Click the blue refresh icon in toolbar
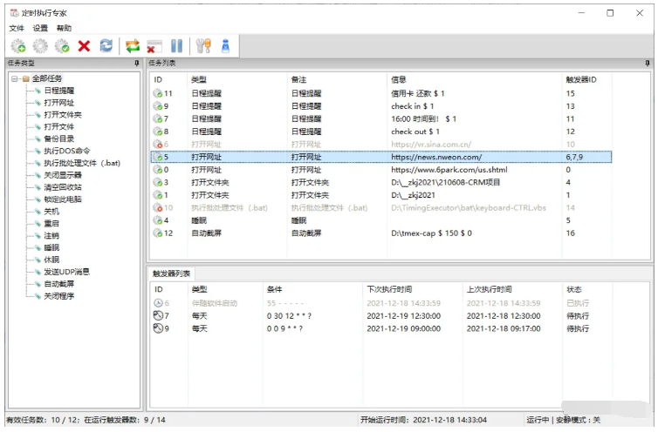Screen dimensions: 658x432 coord(106,46)
